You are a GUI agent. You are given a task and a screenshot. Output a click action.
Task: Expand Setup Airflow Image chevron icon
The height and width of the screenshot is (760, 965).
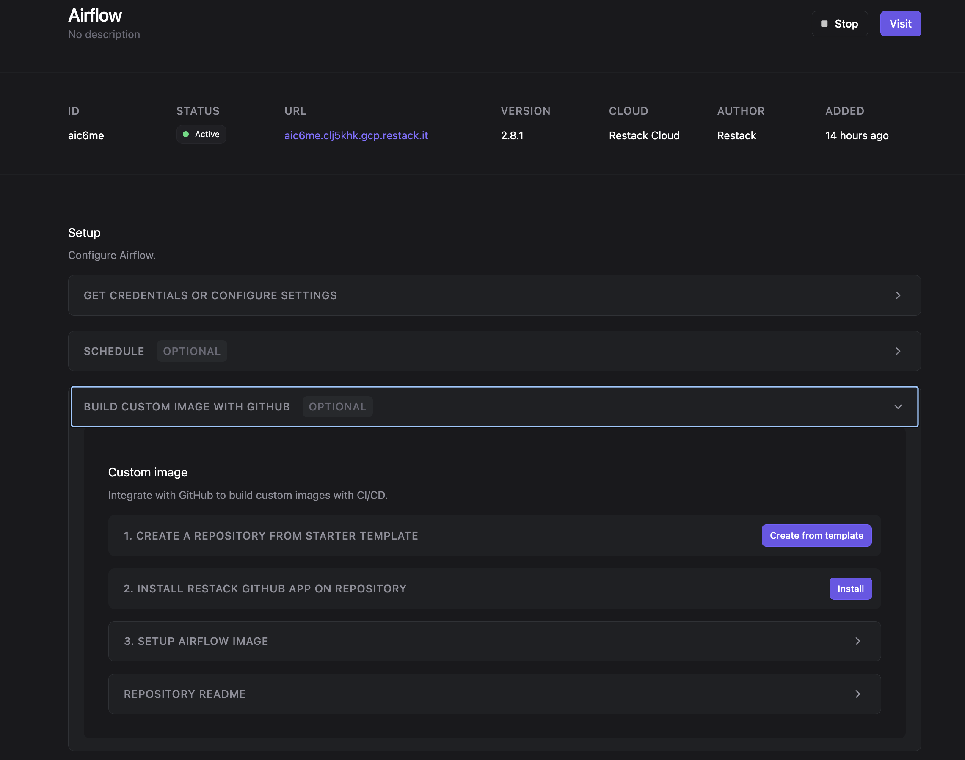[x=857, y=641]
